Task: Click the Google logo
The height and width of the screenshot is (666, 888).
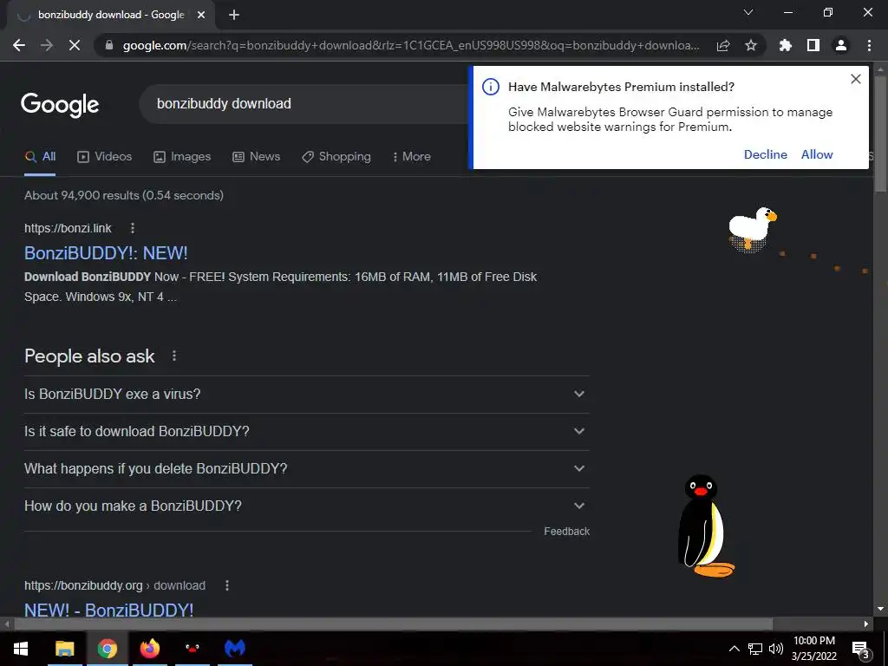Action: coord(60,104)
